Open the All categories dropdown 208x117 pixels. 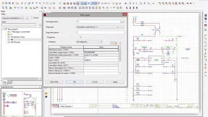89,42
